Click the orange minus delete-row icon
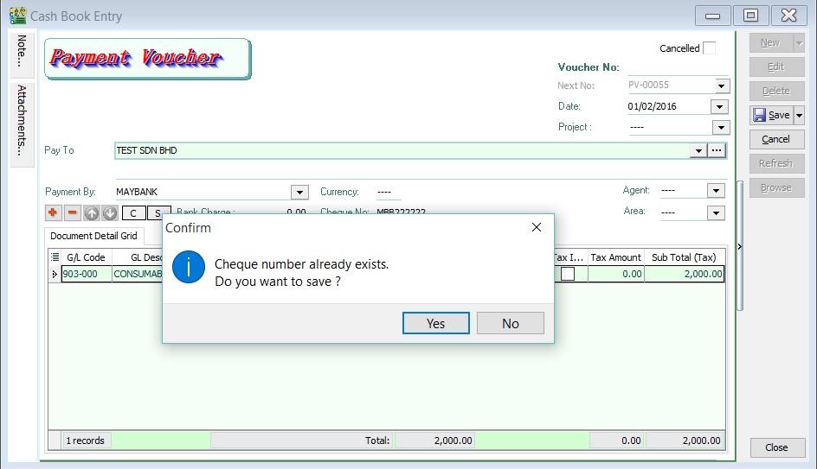 [73, 212]
